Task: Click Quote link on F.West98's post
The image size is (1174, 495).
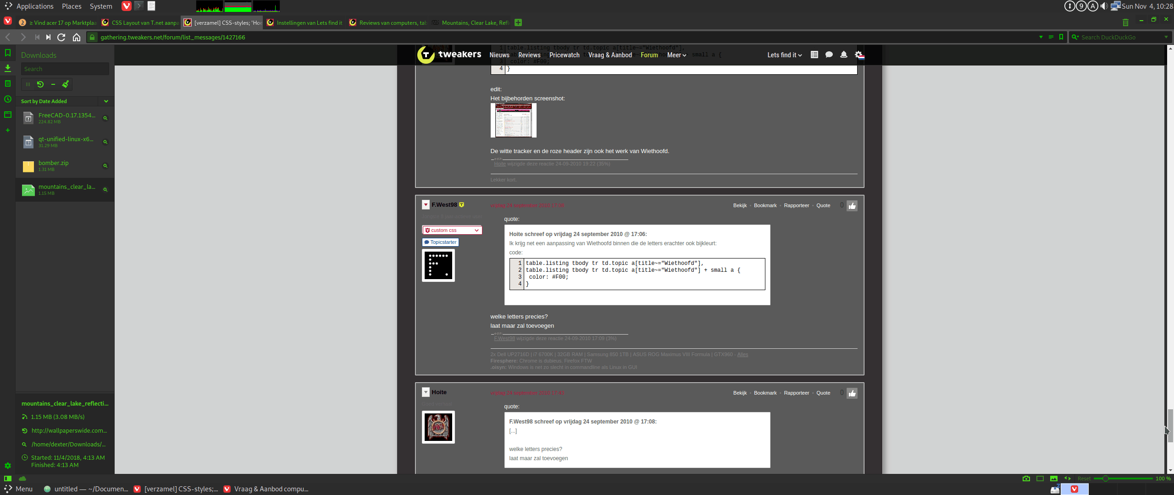Action: [x=823, y=206]
